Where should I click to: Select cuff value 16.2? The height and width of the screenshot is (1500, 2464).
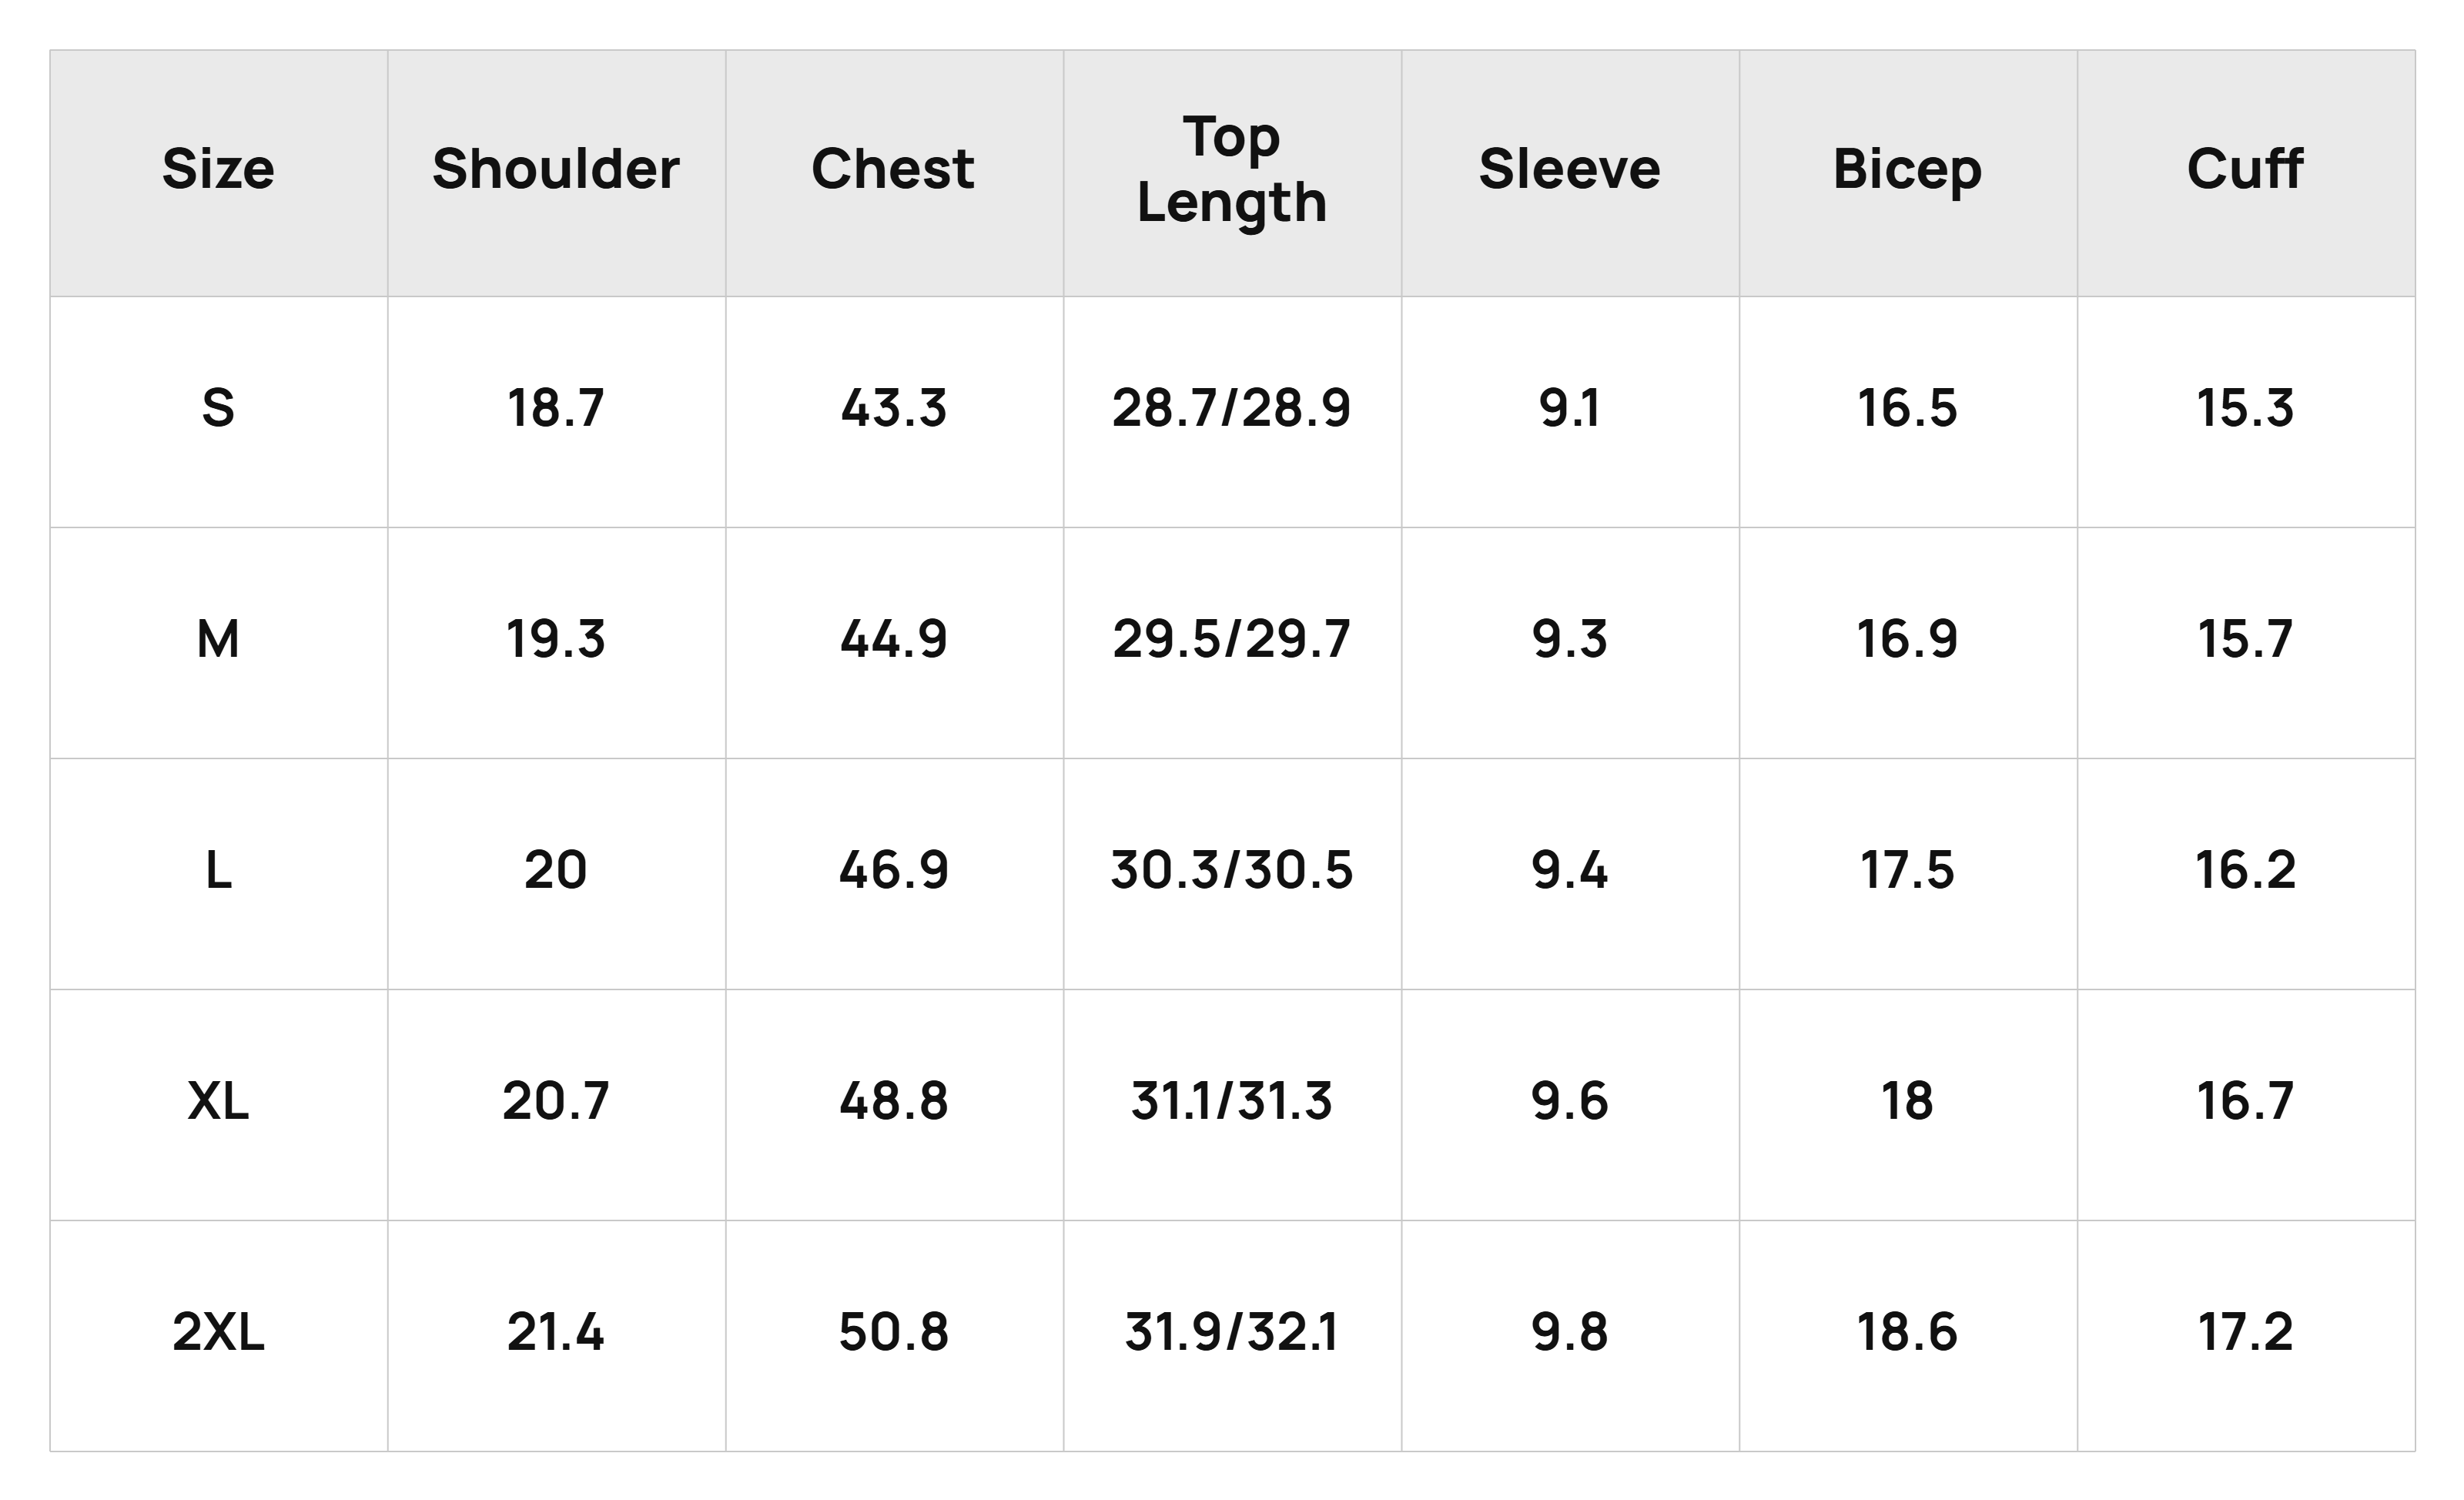[x=2245, y=870]
